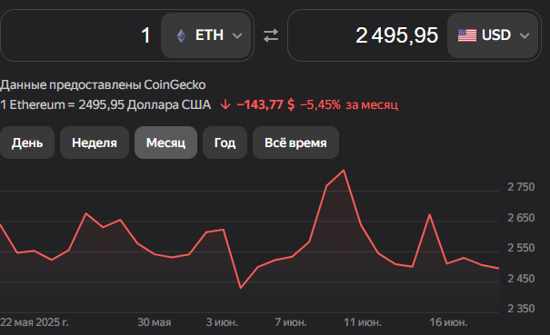Image resolution: width=550 pixels, height=335 pixels.
Task: Click the Ethereum diamond icon
Action: coord(181,35)
